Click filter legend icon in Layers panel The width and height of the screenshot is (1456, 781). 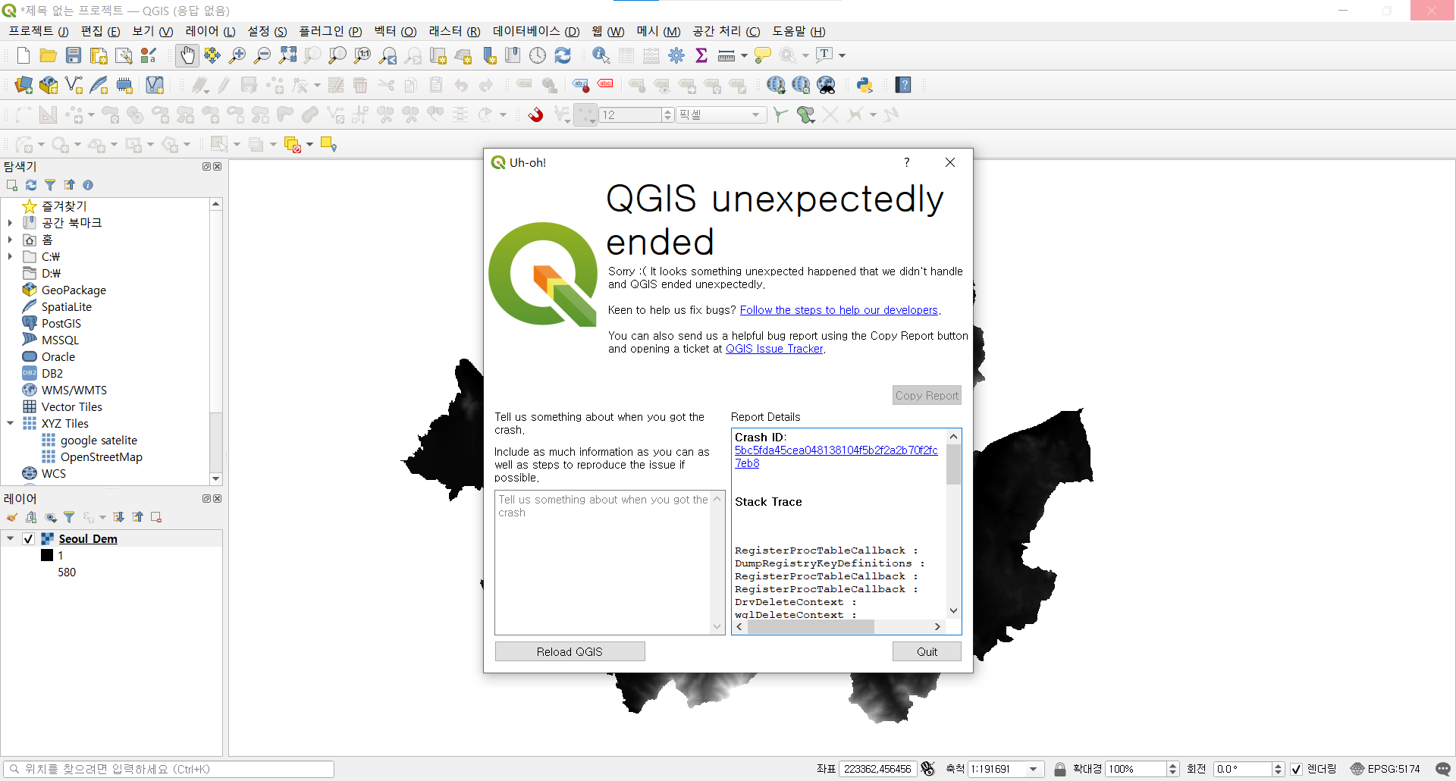click(x=69, y=517)
